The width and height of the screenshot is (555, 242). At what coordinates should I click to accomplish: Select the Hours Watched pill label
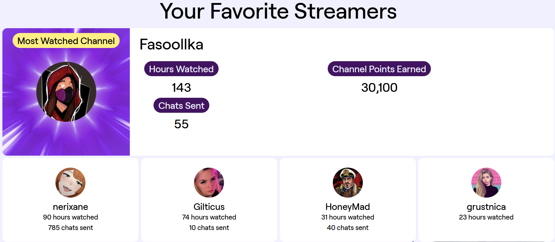coord(181,69)
